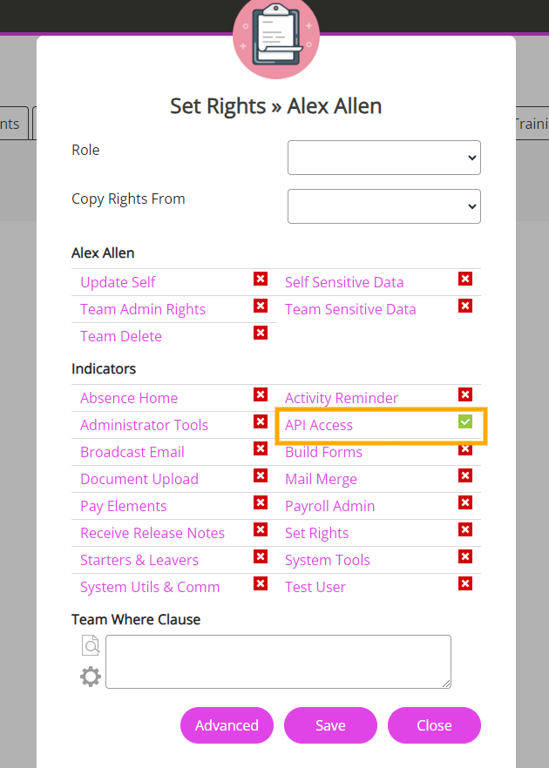
Task: Enable the Set Rights indicator toggle
Action: pyautogui.click(x=465, y=529)
